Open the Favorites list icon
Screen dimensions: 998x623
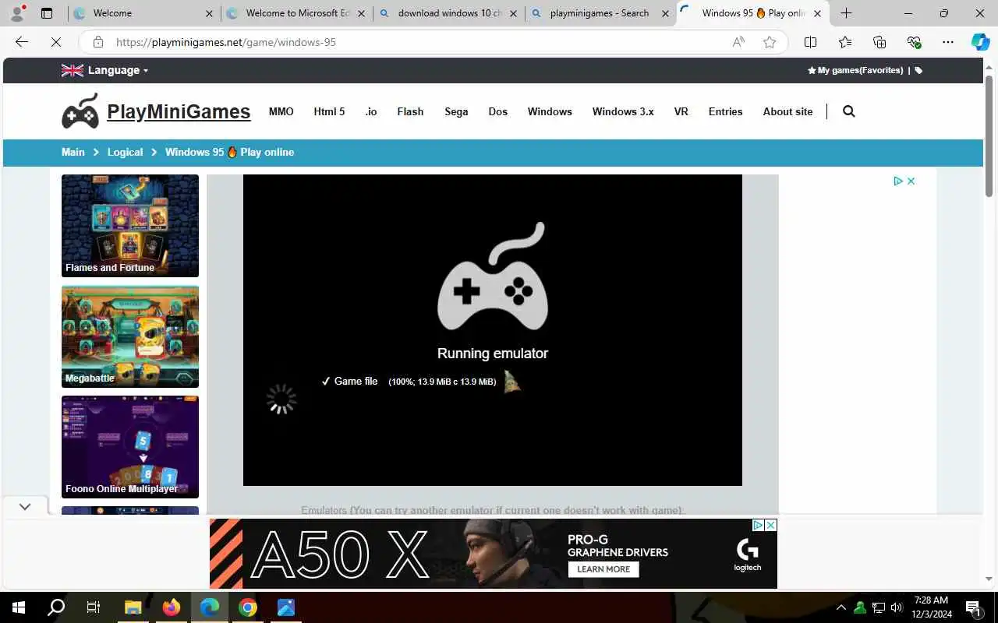(x=845, y=42)
